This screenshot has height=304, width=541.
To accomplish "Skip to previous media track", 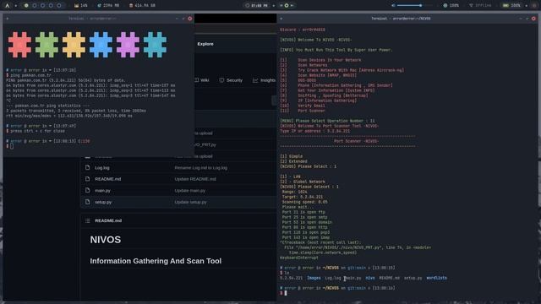I will pos(281,6).
